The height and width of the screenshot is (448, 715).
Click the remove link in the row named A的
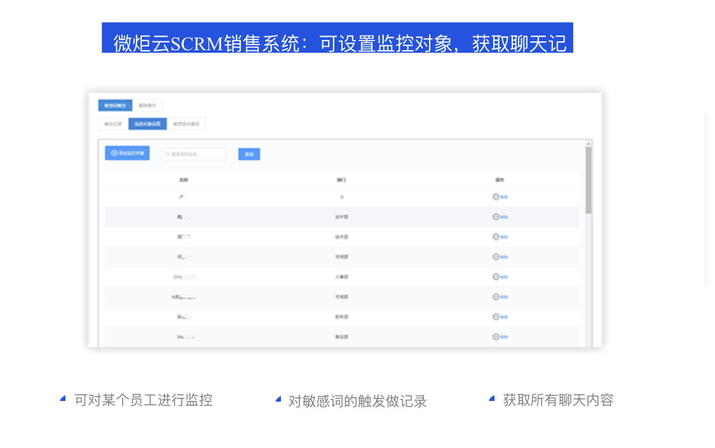[x=504, y=297]
